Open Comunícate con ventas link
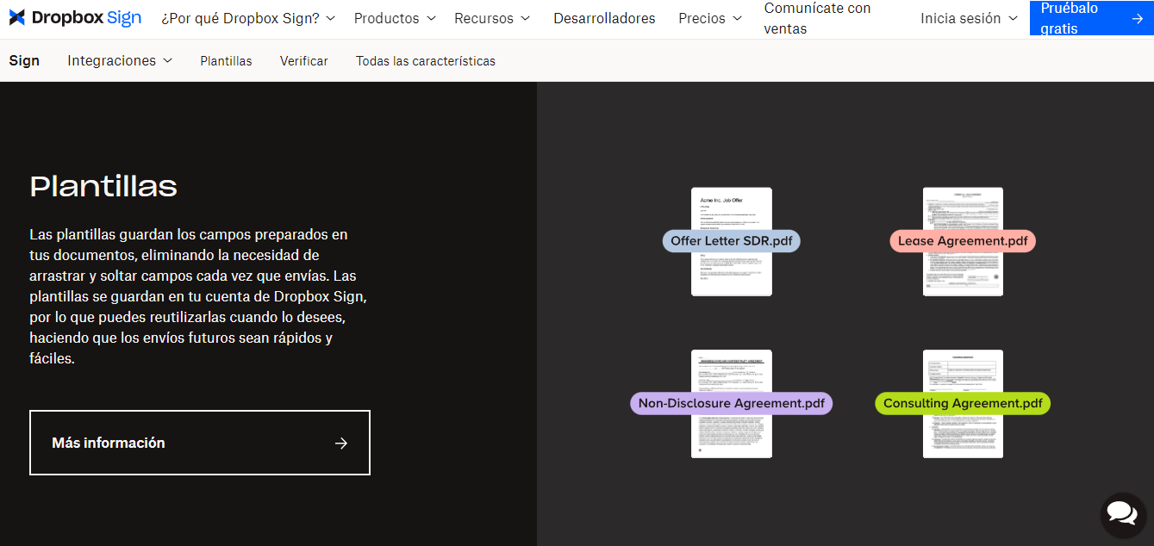Screen dimensions: 1154x546 (817, 18)
